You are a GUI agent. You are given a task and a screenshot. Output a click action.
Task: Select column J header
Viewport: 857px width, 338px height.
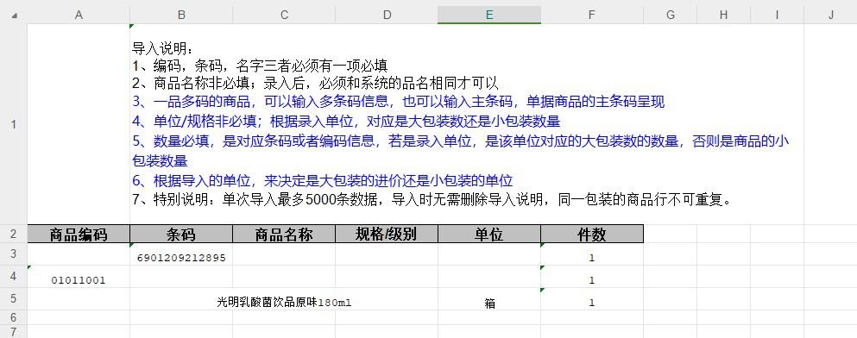[830, 16]
